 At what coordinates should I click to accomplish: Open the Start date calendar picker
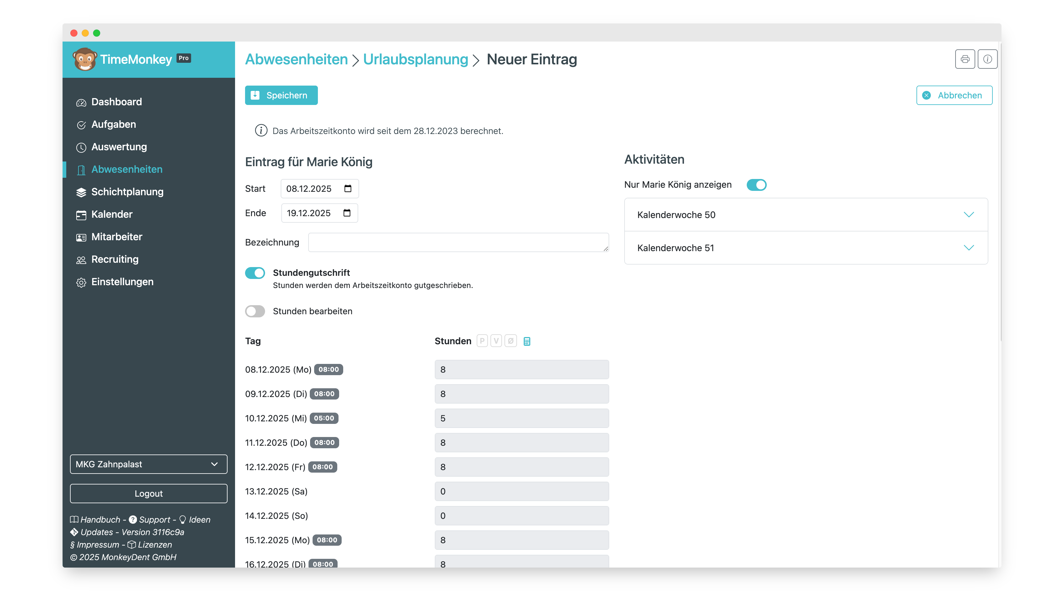pos(348,189)
